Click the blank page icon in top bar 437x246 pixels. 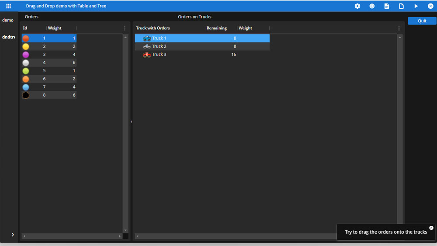coord(401,6)
